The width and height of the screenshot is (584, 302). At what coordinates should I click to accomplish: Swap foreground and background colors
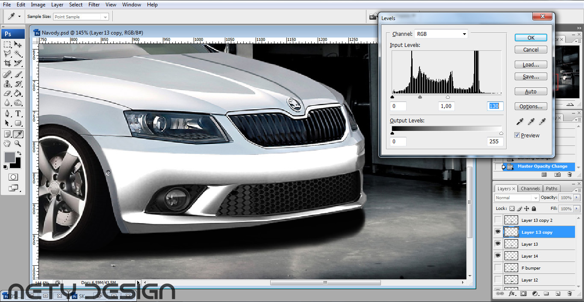coord(19,153)
